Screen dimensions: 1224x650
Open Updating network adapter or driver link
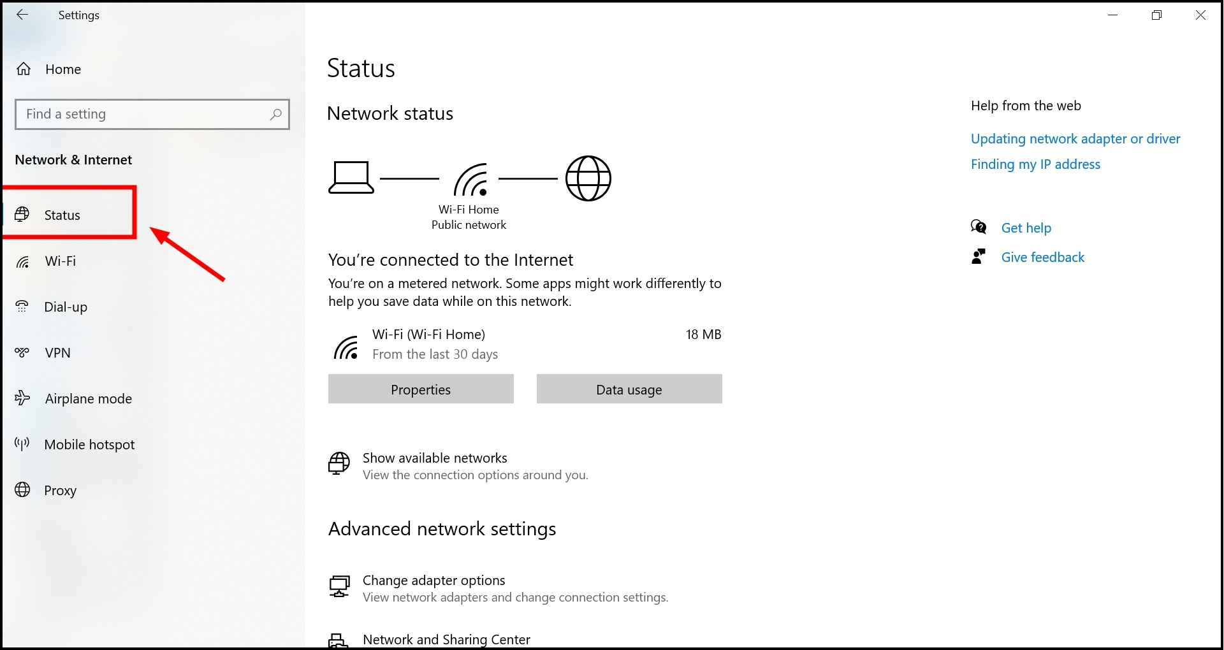[x=1075, y=139]
